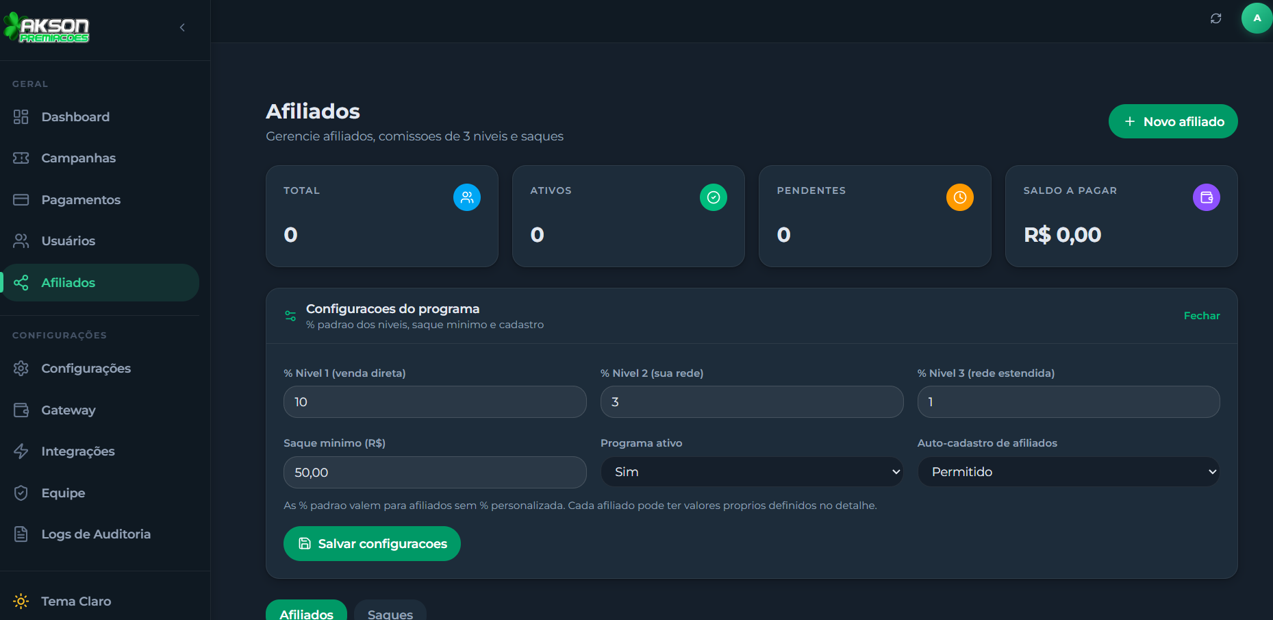Focus the % Nivel 1 (venda direta) field
The width and height of the screenshot is (1273, 620).
435,401
